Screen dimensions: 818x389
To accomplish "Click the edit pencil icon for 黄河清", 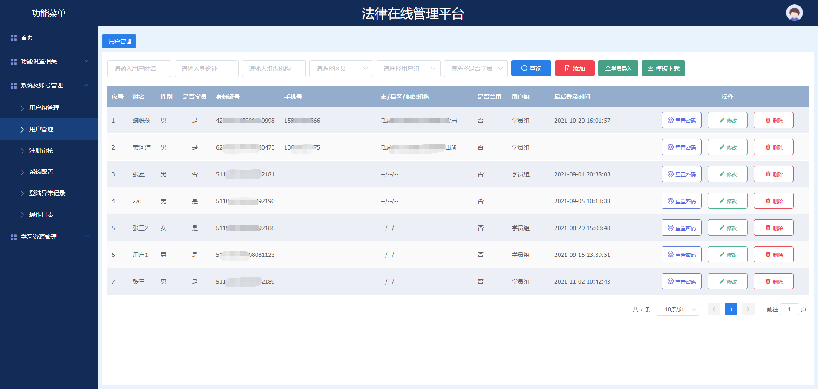I will tap(722, 147).
